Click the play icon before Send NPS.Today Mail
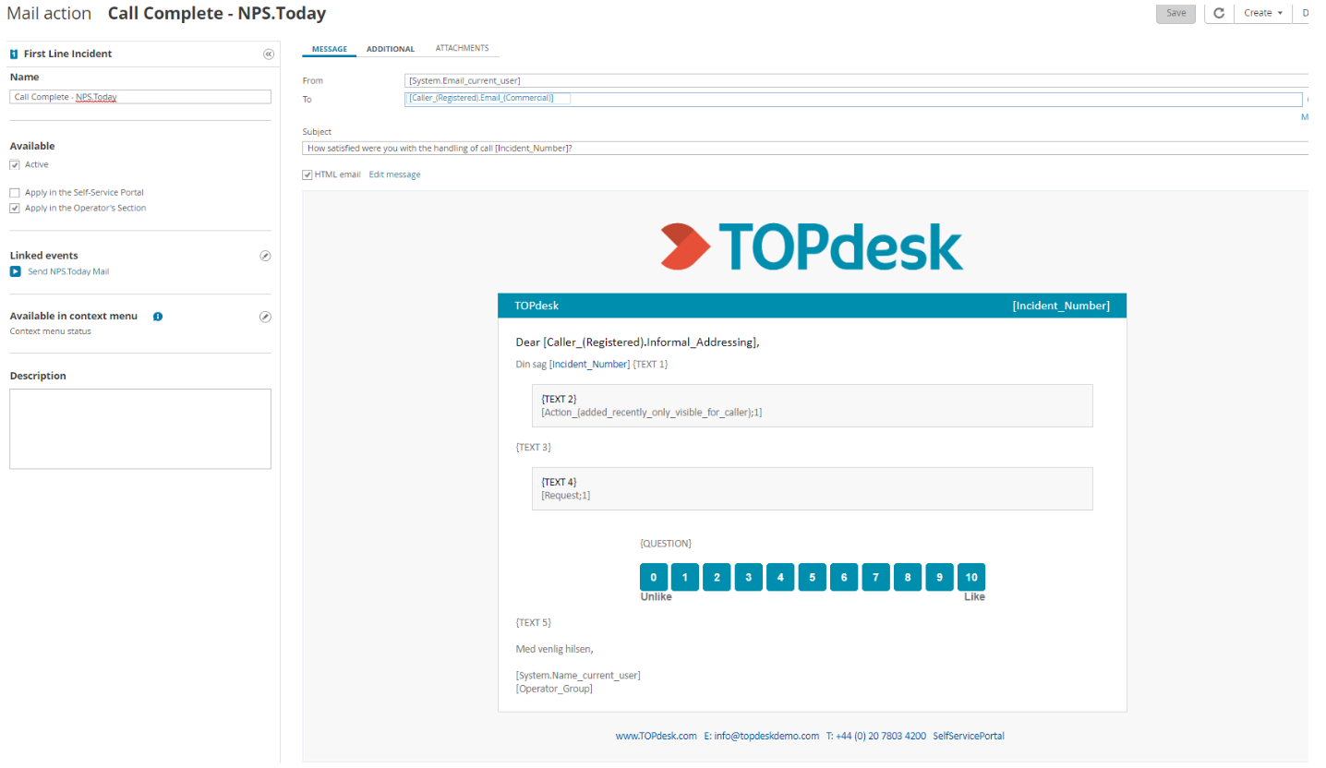Screen dimensions: 1326x768 point(15,270)
